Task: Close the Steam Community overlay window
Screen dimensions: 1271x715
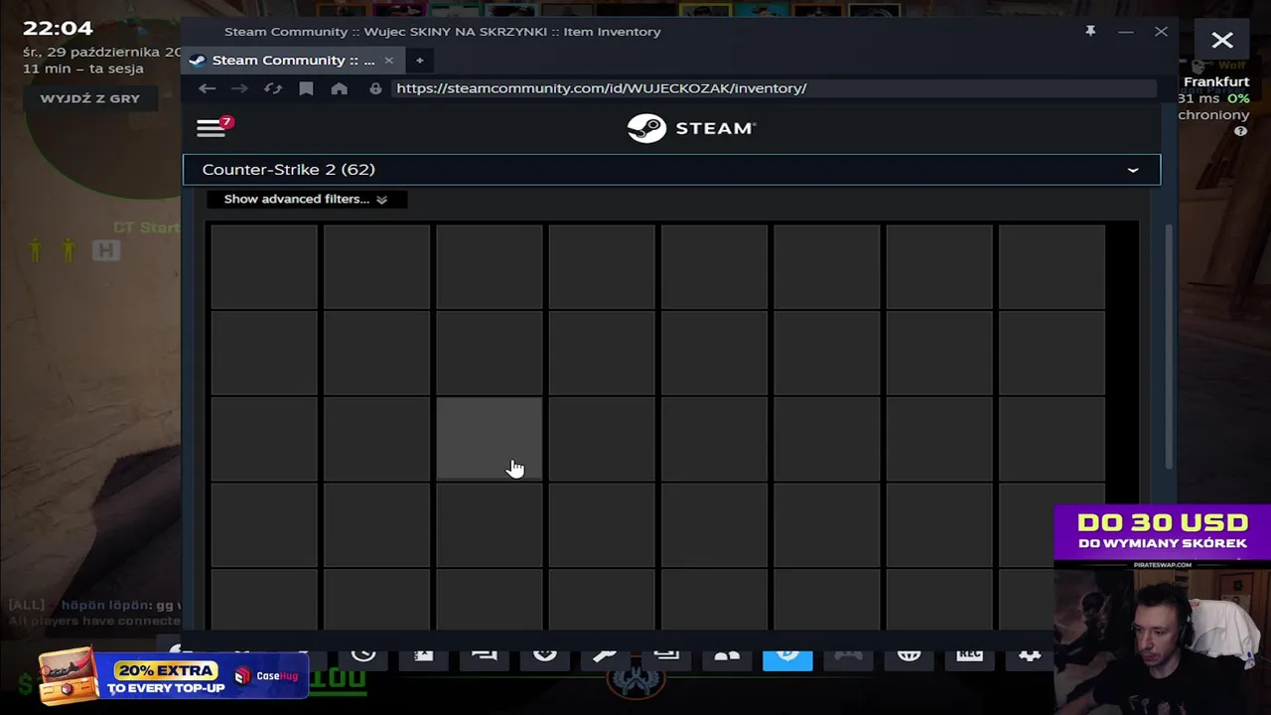Action: point(1161,32)
